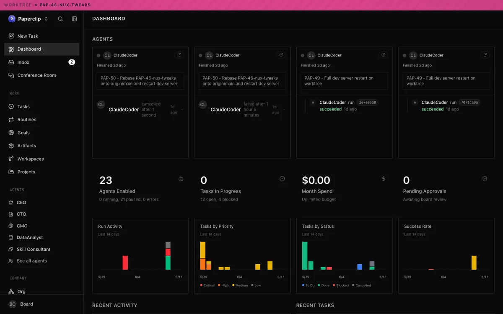Open external link icon on first ClaudeCoder card
The width and height of the screenshot is (503, 314).
179,55
